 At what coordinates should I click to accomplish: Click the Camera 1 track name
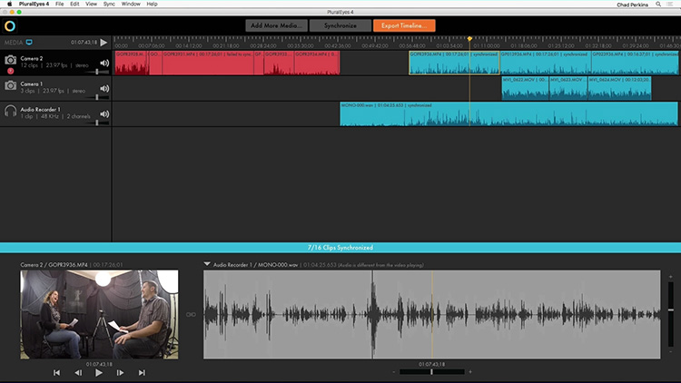coord(31,83)
